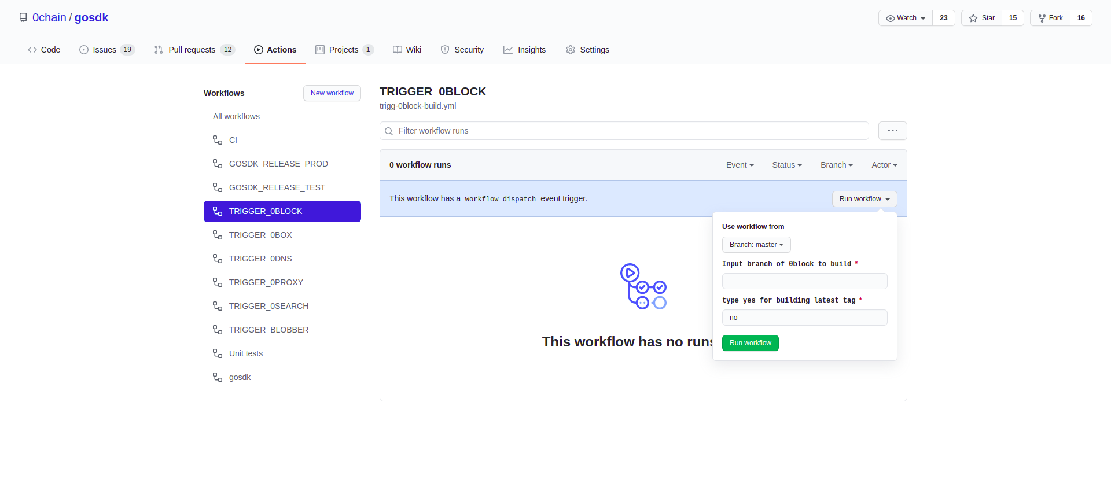The width and height of the screenshot is (1111, 483).
Task: Click the Security shield icon
Action: click(x=445, y=50)
